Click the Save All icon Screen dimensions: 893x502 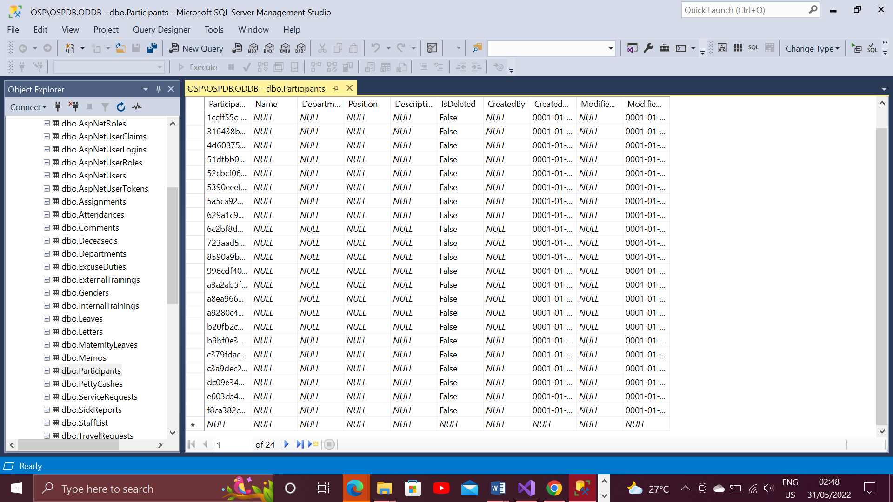pos(152,48)
